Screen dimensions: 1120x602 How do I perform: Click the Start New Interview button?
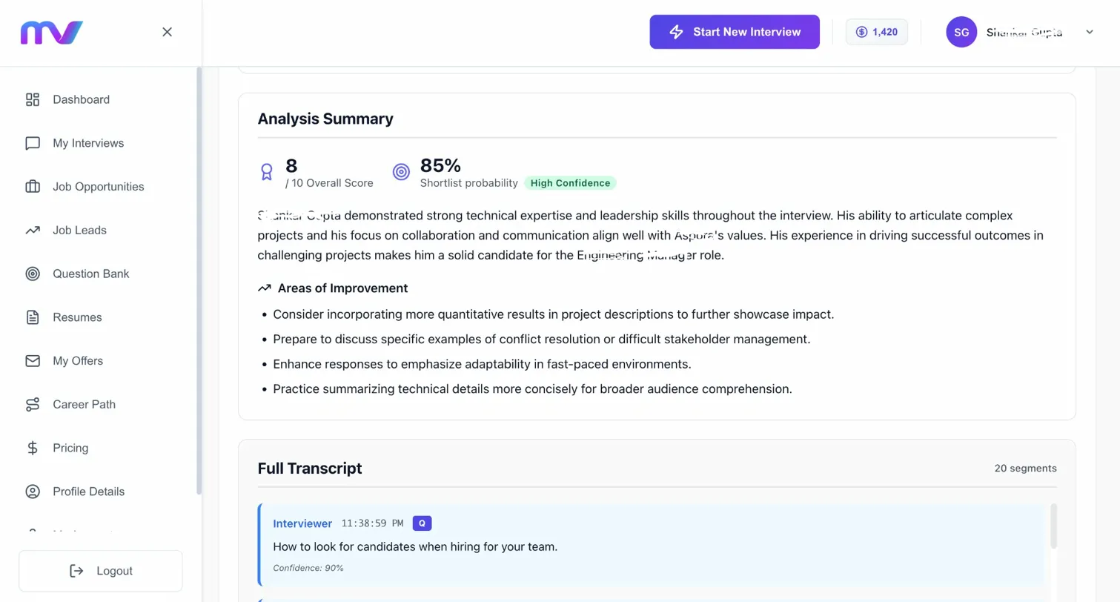coord(735,32)
